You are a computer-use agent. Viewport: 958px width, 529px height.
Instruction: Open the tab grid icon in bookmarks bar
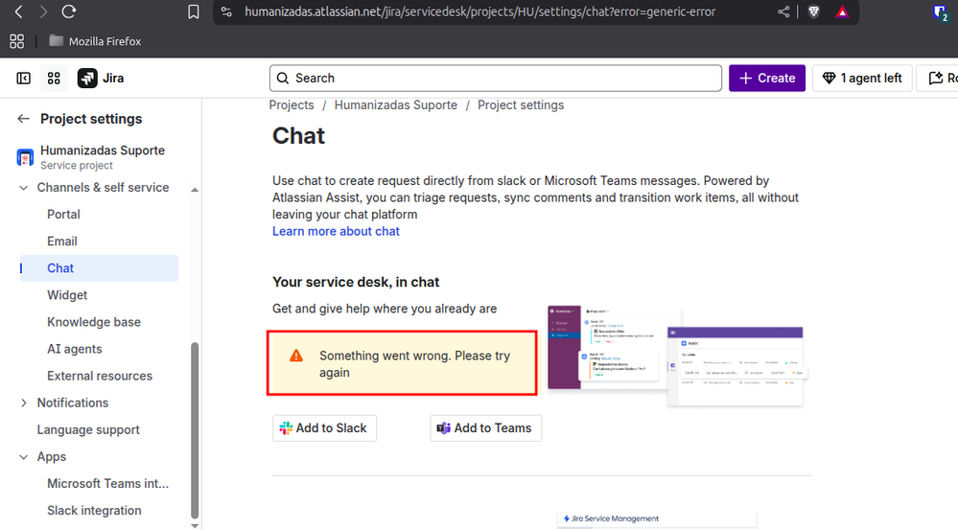[17, 41]
